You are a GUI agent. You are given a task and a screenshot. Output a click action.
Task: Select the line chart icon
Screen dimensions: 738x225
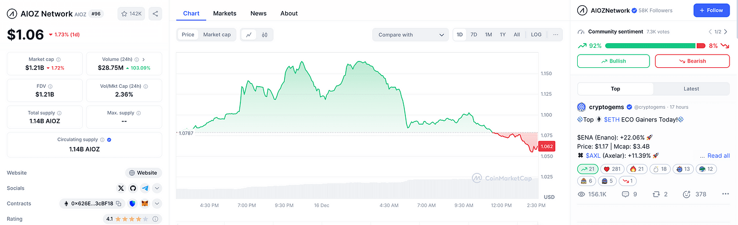coord(248,35)
